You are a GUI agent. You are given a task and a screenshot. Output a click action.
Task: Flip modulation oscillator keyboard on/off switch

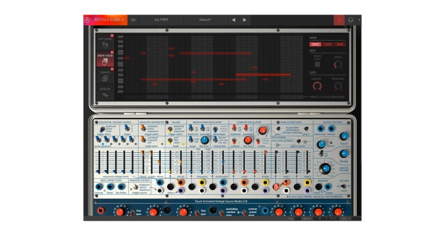[191, 128]
